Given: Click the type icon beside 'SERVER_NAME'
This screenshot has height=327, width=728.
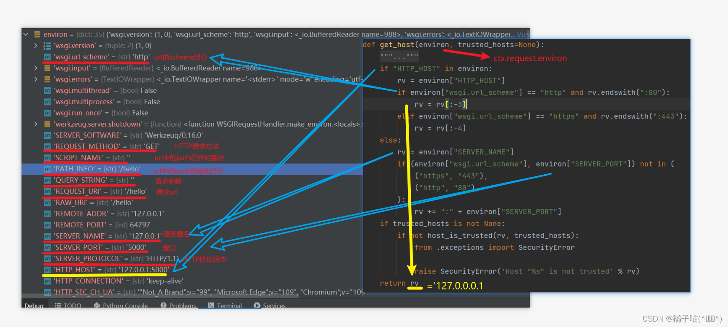Looking at the screenshot, I should coord(47,236).
